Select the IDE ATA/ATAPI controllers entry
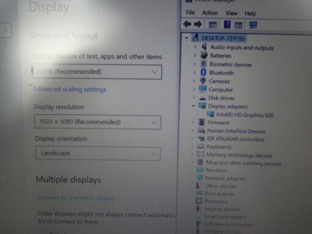Image resolution: width=312 pixels, height=234 pixels. [x=236, y=139]
